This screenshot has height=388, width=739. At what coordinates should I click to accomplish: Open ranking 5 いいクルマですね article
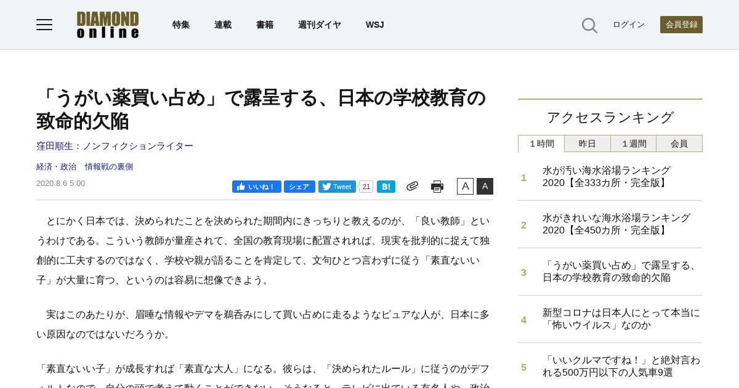621,366
